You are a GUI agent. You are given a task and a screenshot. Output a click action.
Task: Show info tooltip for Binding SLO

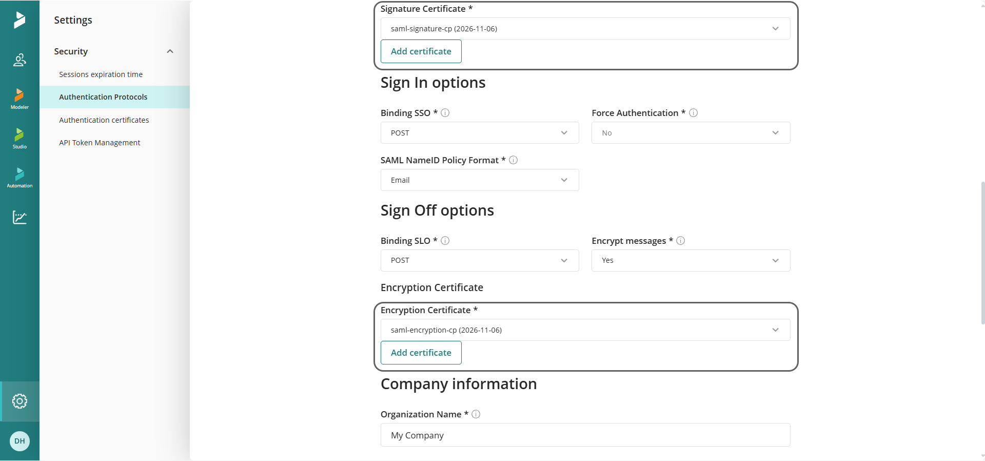click(x=445, y=241)
